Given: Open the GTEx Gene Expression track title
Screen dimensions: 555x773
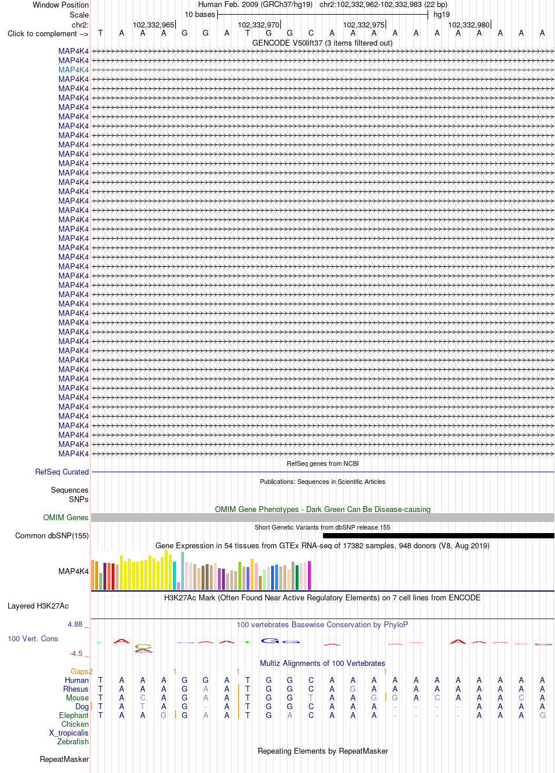Looking at the screenshot, I should click(x=322, y=545).
